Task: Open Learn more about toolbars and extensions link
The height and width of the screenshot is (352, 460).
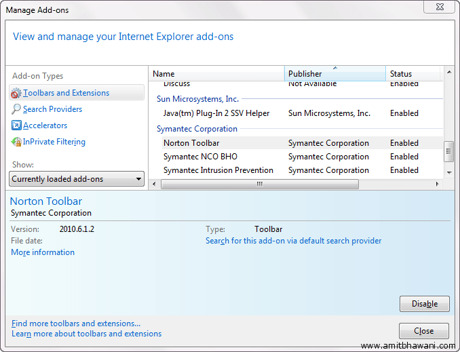Action: tap(87, 334)
